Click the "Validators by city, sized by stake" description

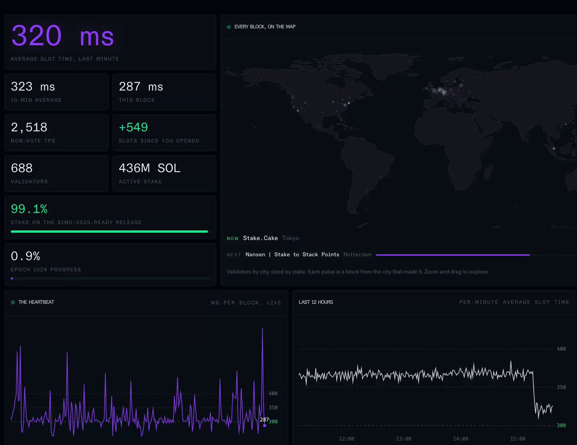(358, 272)
